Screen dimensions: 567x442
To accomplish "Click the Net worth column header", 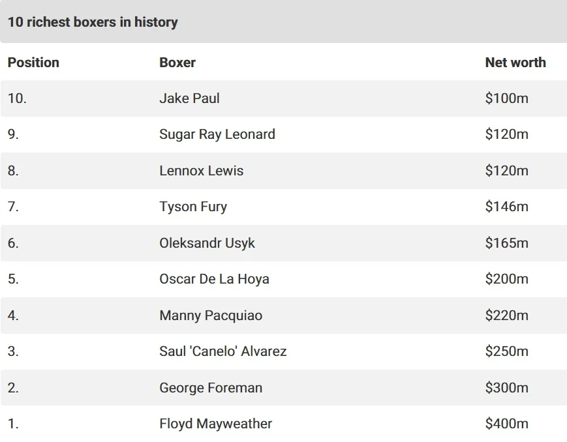I will [515, 63].
